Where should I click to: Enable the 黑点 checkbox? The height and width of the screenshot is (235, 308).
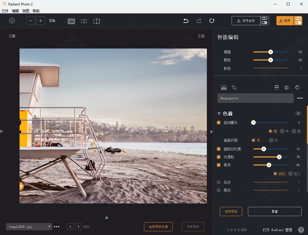tap(219, 190)
